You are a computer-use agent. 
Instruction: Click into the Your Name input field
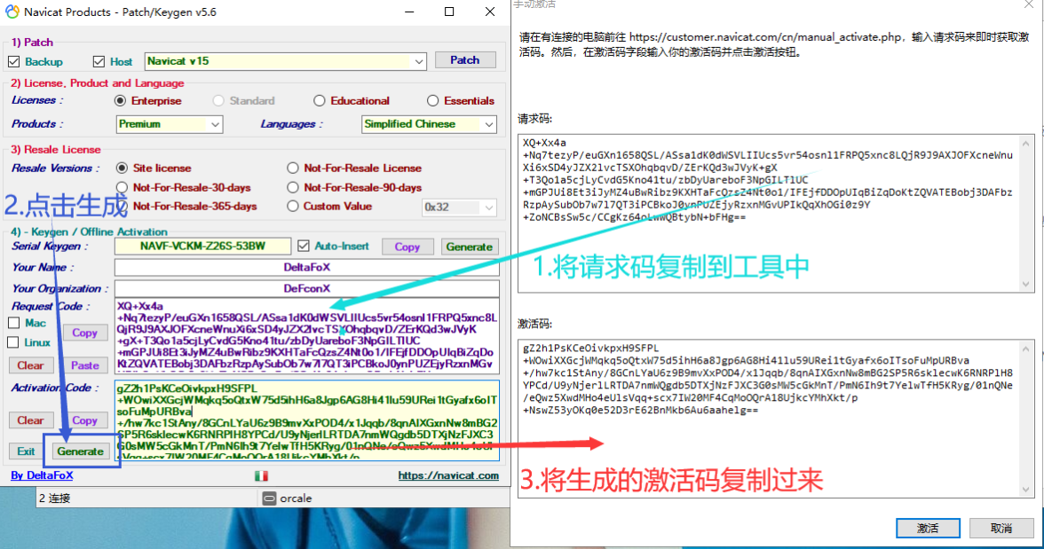point(306,268)
